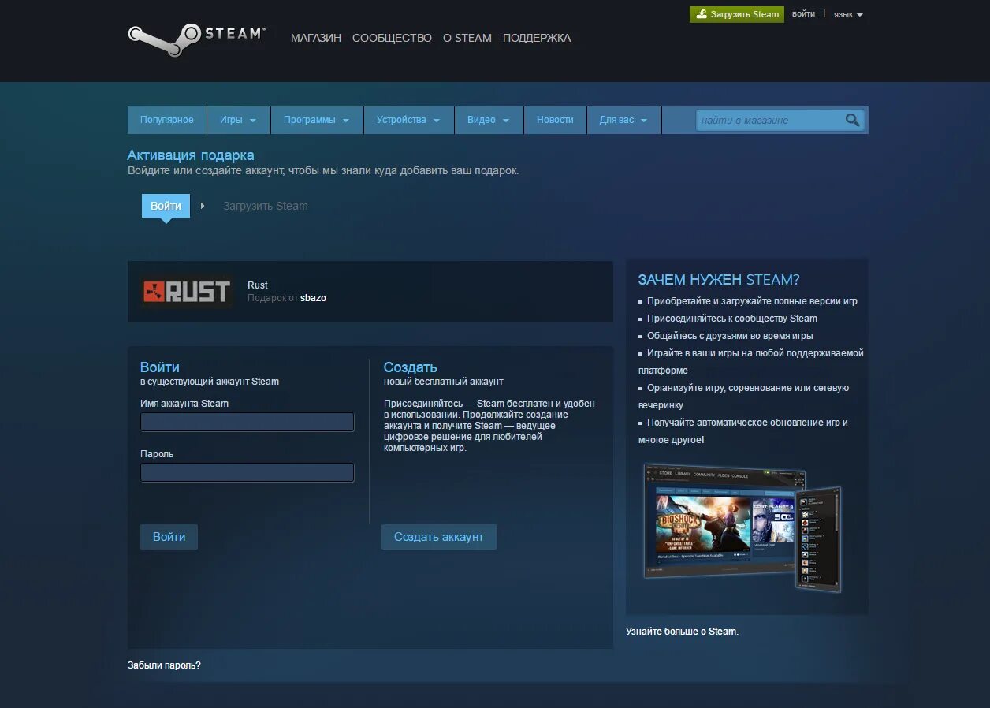
Task: Click the Войти form heading text
Action: click(160, 367)
